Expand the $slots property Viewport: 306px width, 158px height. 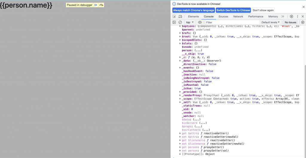(180, 44)
